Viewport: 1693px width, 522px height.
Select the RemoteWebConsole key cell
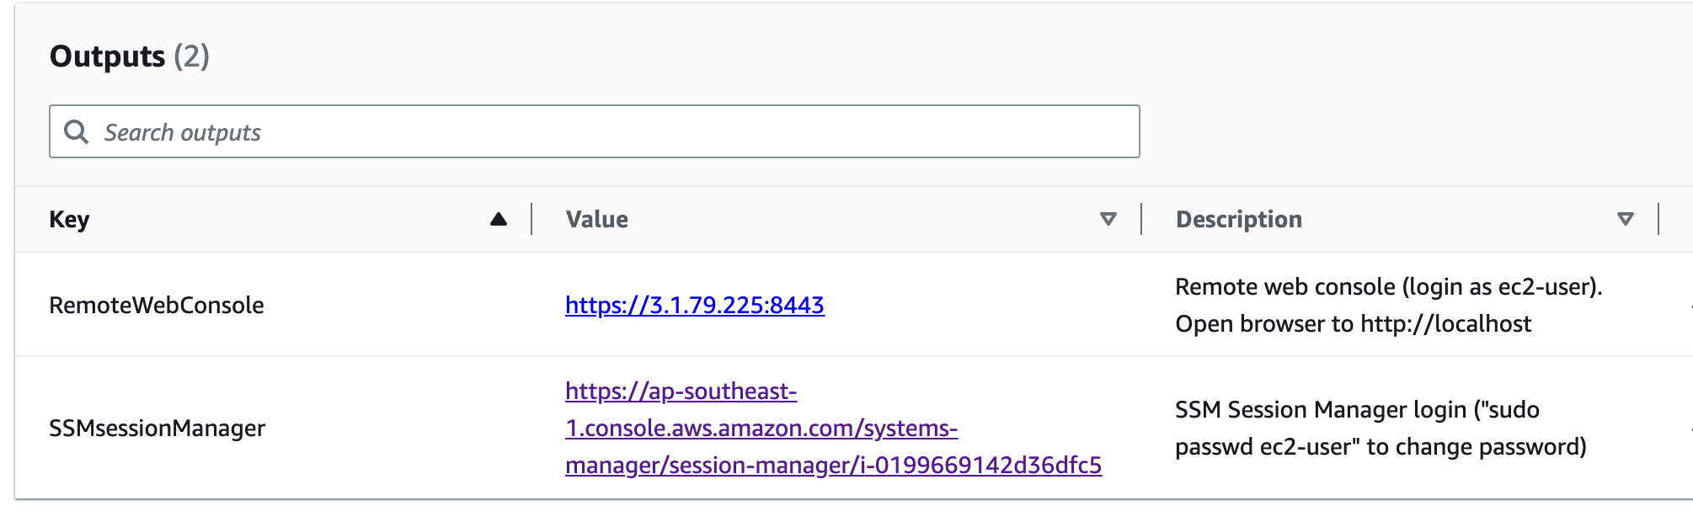(x=157, y=305)
